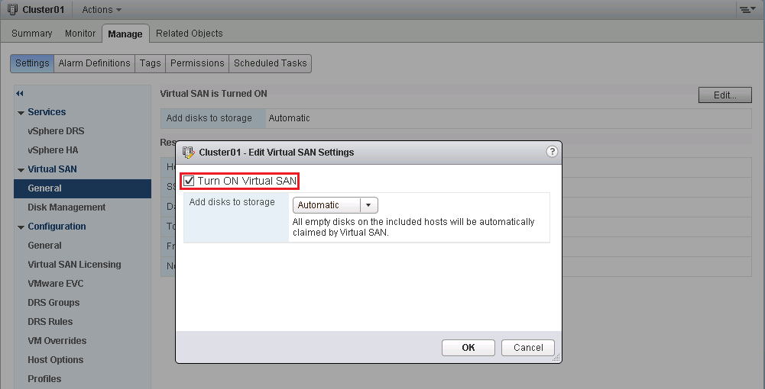Cancel the Edit Virtual SAN Settings dialog
The width and height of the screenshot is (765, 389).
click(x=527, y=347)
